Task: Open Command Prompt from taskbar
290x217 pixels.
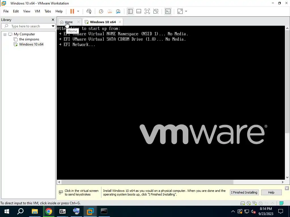Action: click(104, 211)
